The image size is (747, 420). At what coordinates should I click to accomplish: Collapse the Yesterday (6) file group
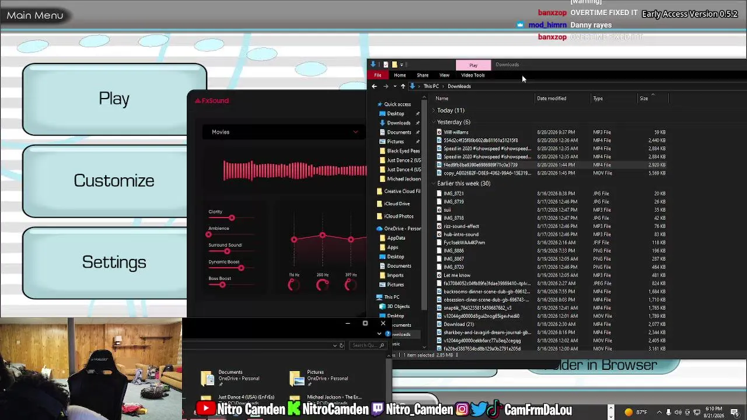click(434, 123)
